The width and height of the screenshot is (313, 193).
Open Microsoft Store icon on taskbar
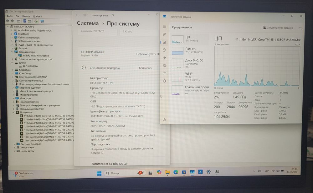(x=184, y=172)
